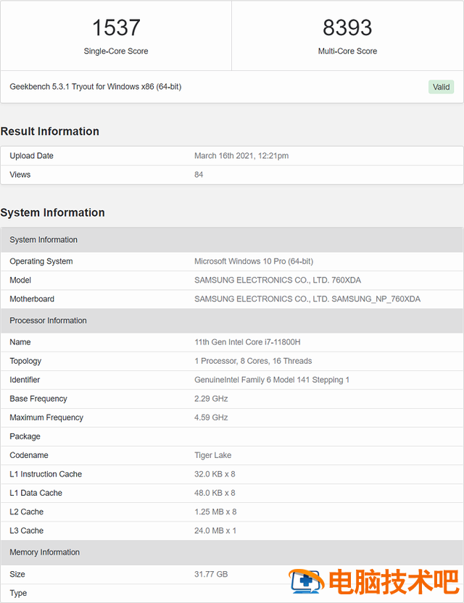Click the views count 84
The image size is (464, 603).
(199, 175)
